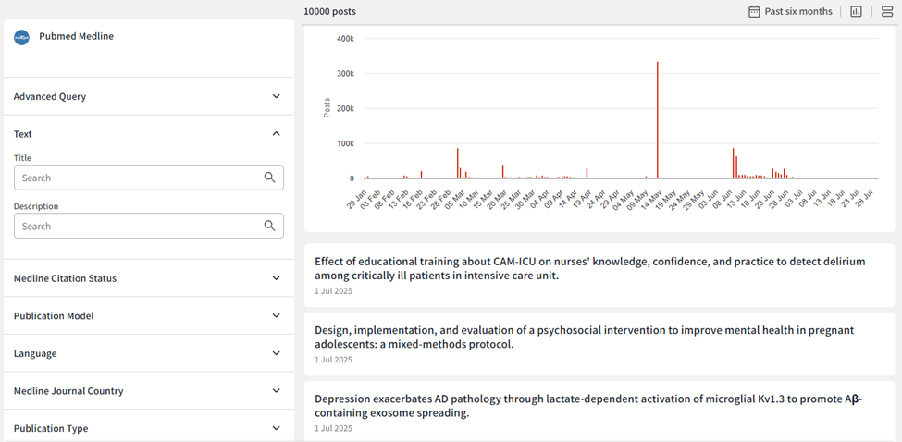
Task: Switch to the list layout icon
Action: tap(886, 12)
